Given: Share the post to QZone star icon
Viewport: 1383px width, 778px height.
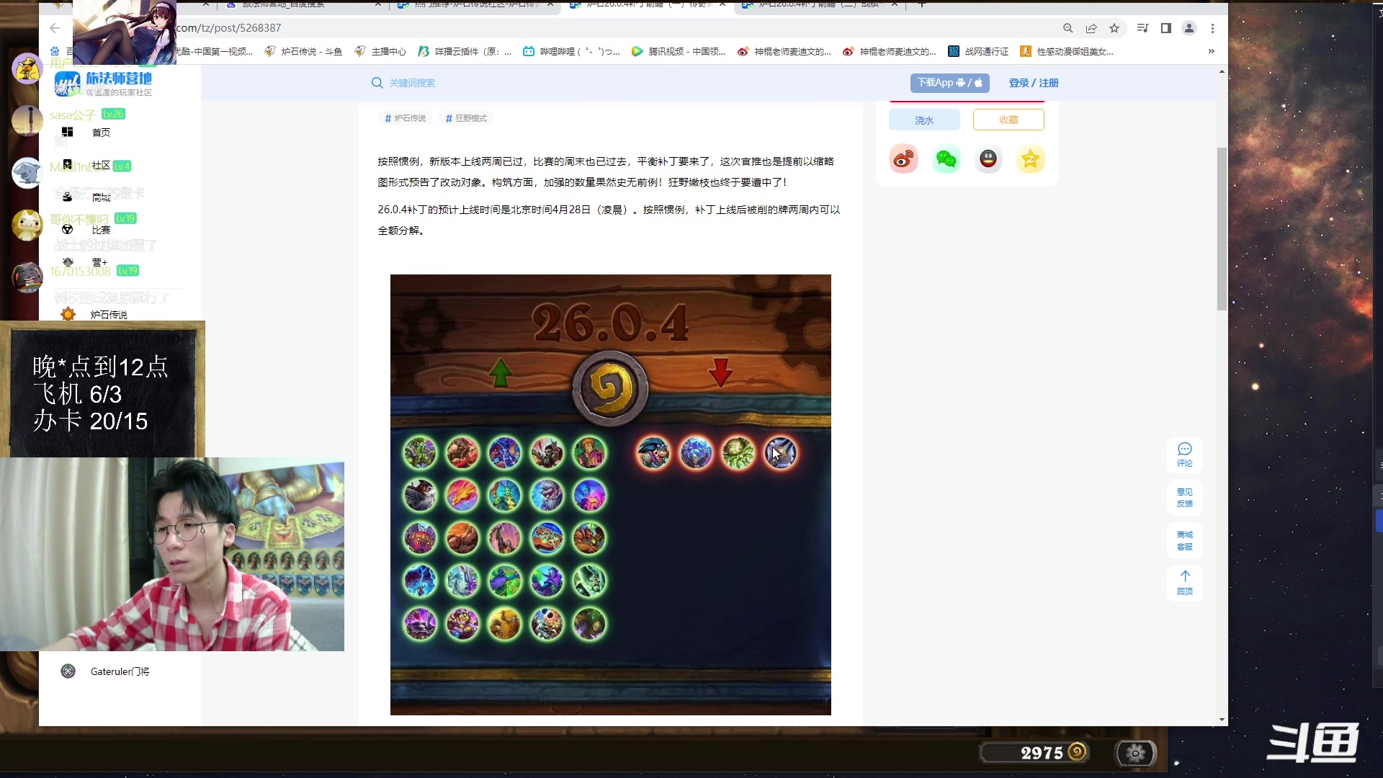Looking at the screenshot, I should tap(1031, 158).
